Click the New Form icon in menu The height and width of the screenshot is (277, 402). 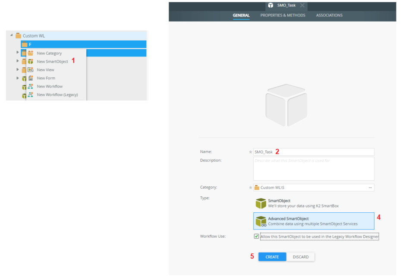tap(30, 78)
